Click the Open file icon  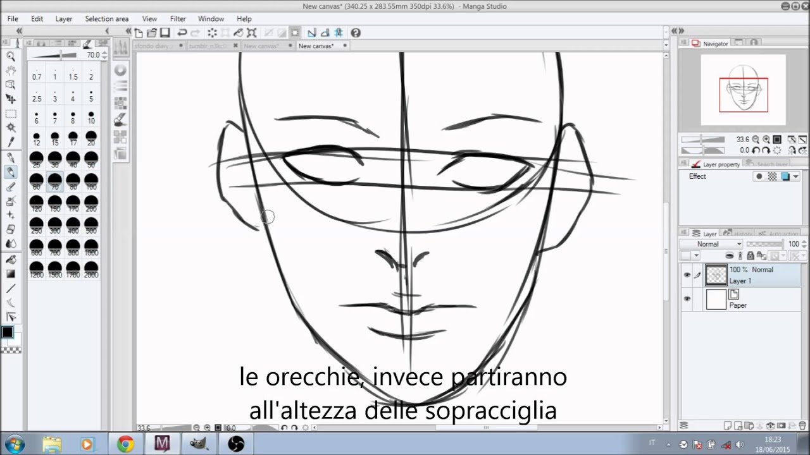pyautogui.click(x=152, y=33)
